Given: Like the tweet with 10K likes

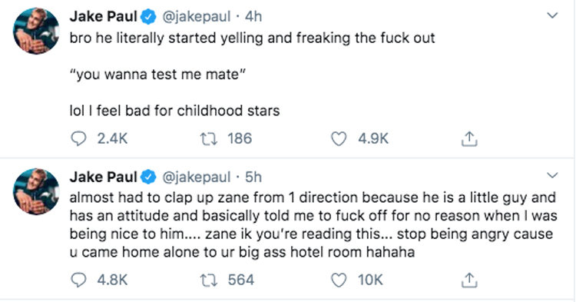Looking at the screenshot, I should [339, 280].
